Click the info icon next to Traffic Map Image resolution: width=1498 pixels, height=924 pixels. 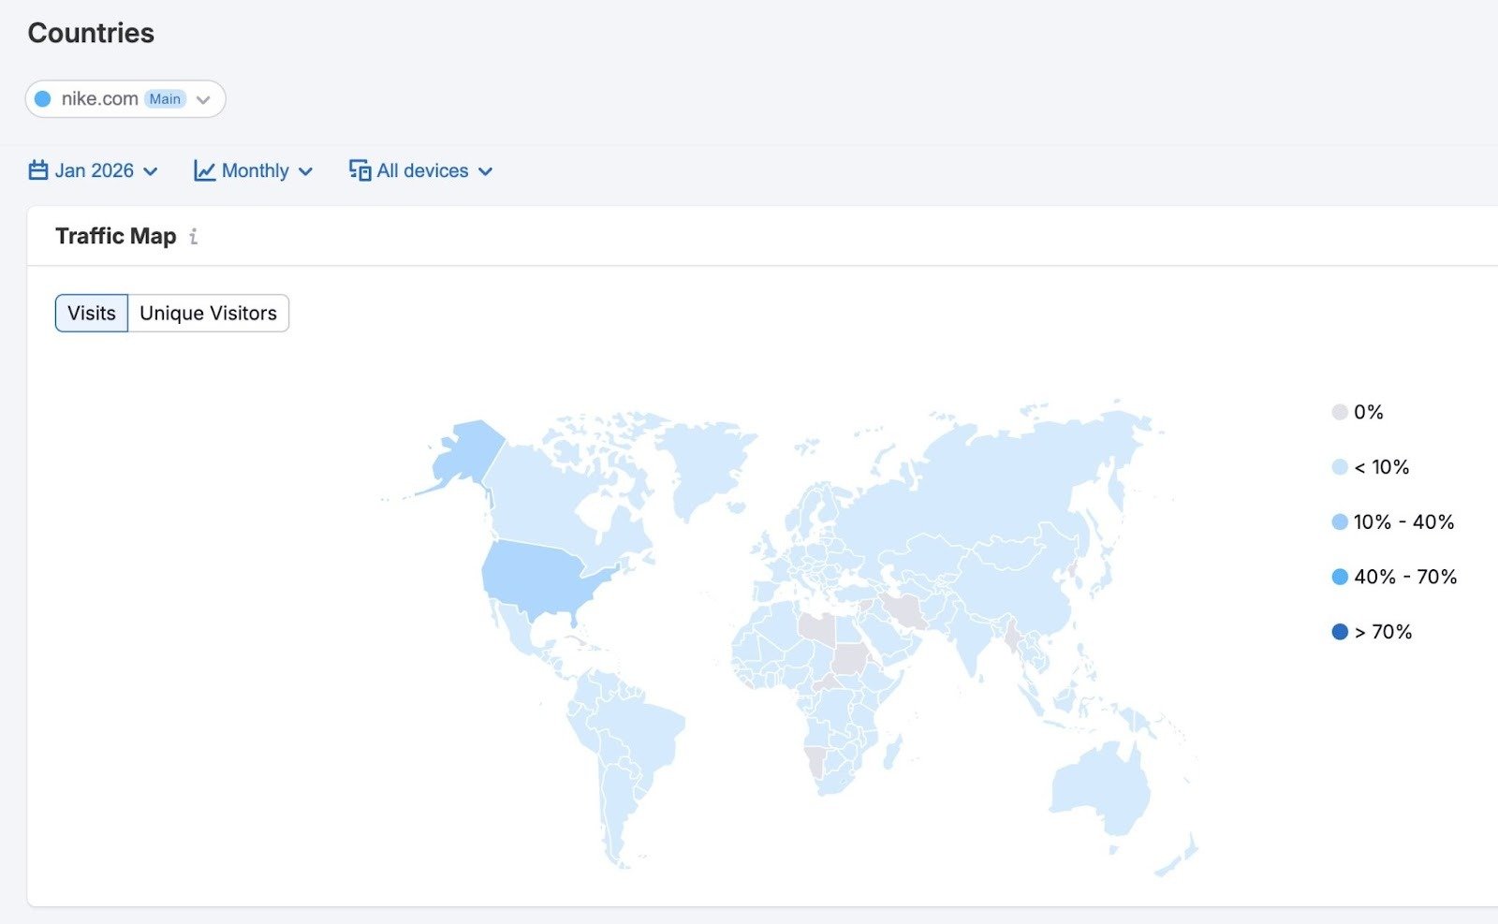pyautogui.click(x=194, y=237)
